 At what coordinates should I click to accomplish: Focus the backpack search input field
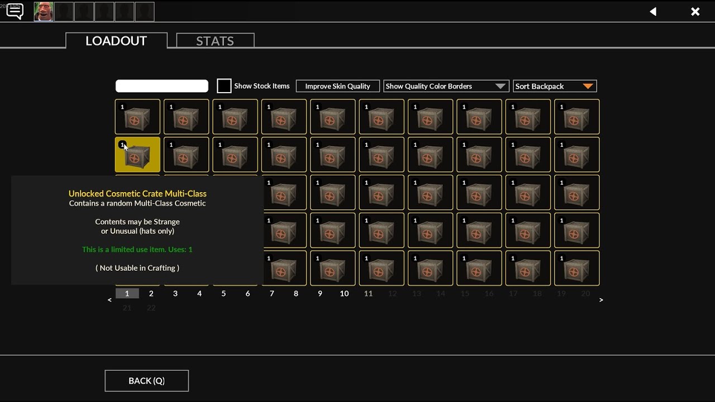(x=162, y=86)
